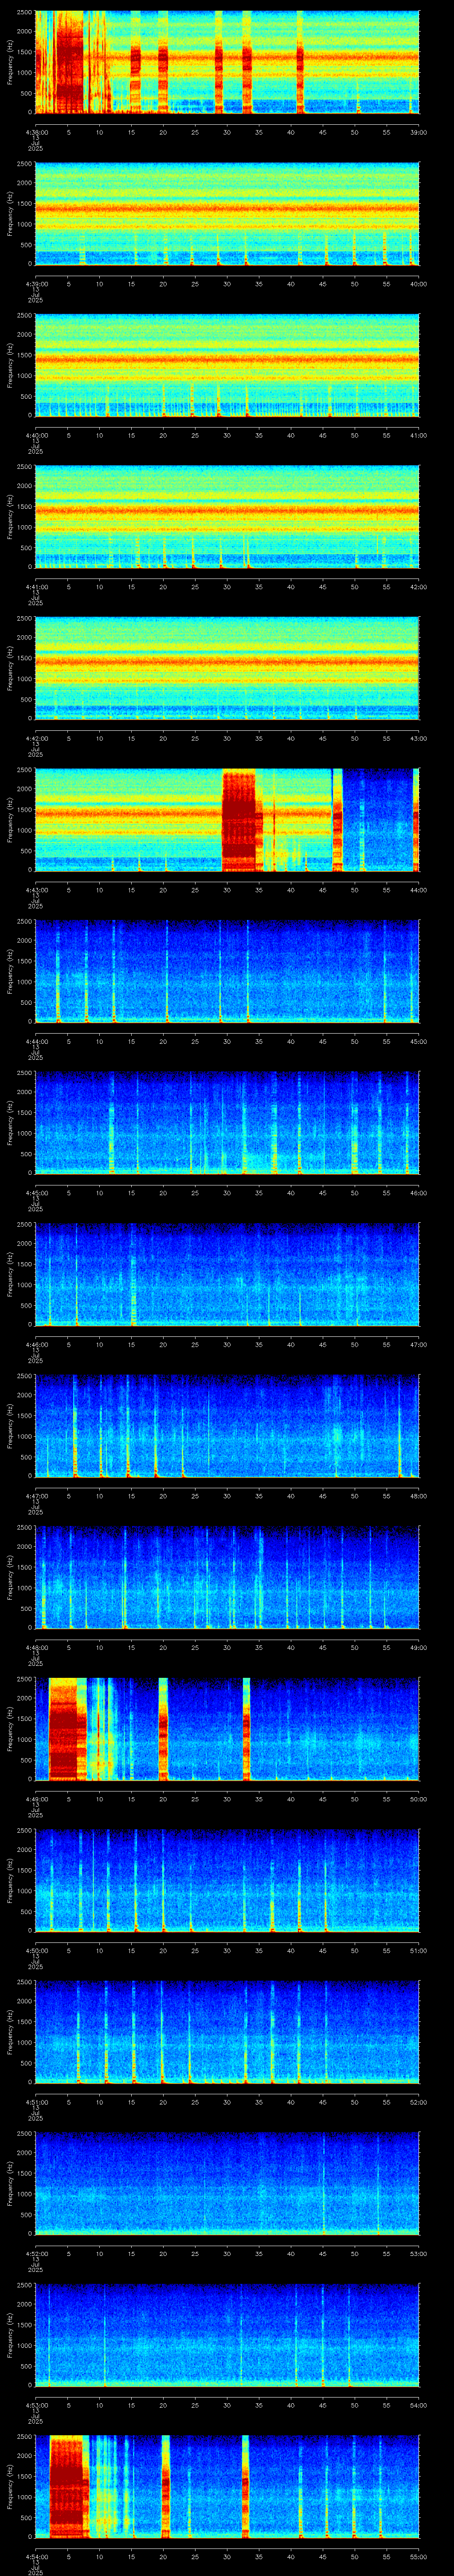Click the spectrogram panel starting at 4:52:00

[x=227, y=2183]
